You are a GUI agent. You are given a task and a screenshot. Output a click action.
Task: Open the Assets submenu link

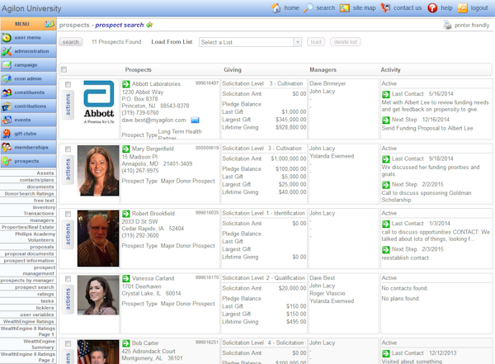[45, 173]
